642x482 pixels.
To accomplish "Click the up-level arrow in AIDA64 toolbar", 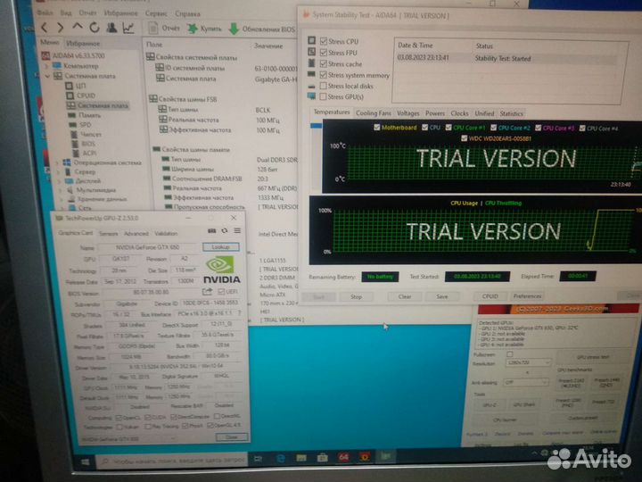I will pyautogui.click(x=78, y=27).
